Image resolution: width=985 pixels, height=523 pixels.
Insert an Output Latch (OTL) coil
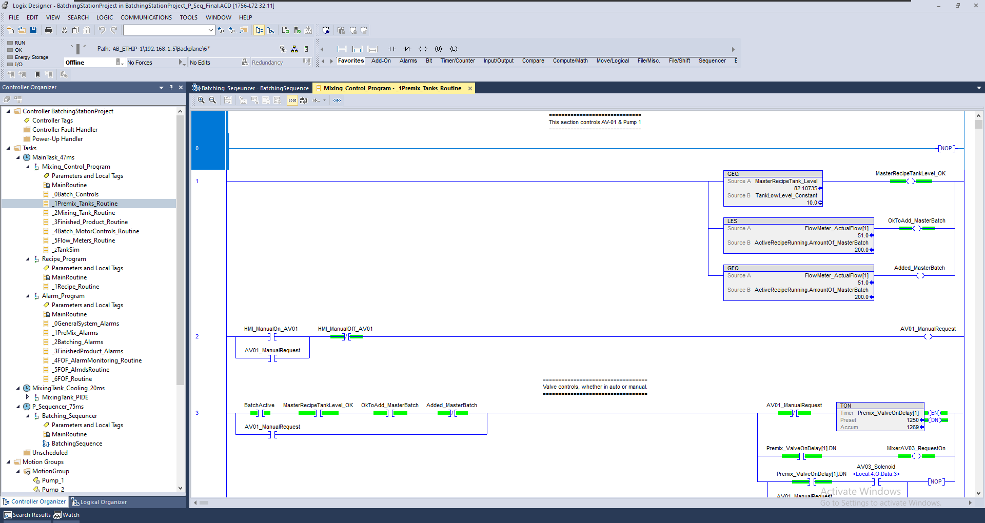(x=454, y=49)
